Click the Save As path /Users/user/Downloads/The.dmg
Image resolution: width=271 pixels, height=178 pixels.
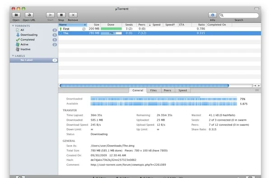(x=112, y=146)
